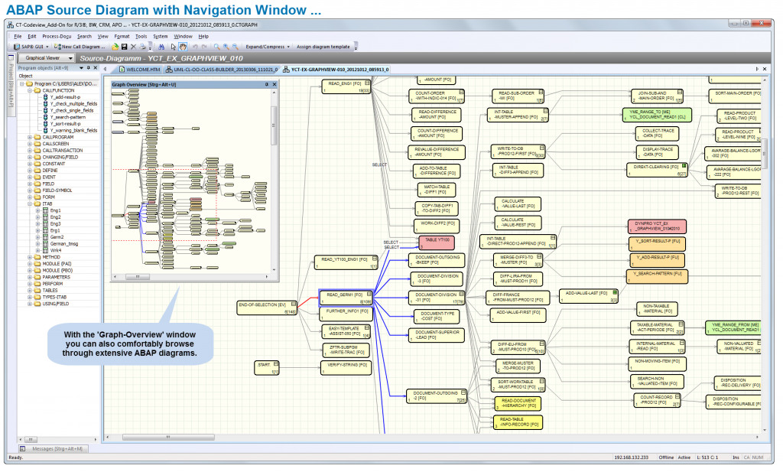
Task: Collapse the CALLFUNCTION tree node
Action: (x=29, y=90)
